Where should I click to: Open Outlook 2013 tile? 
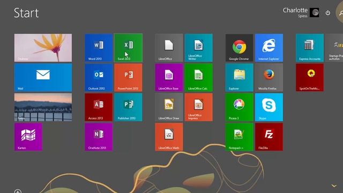point(99,77)
